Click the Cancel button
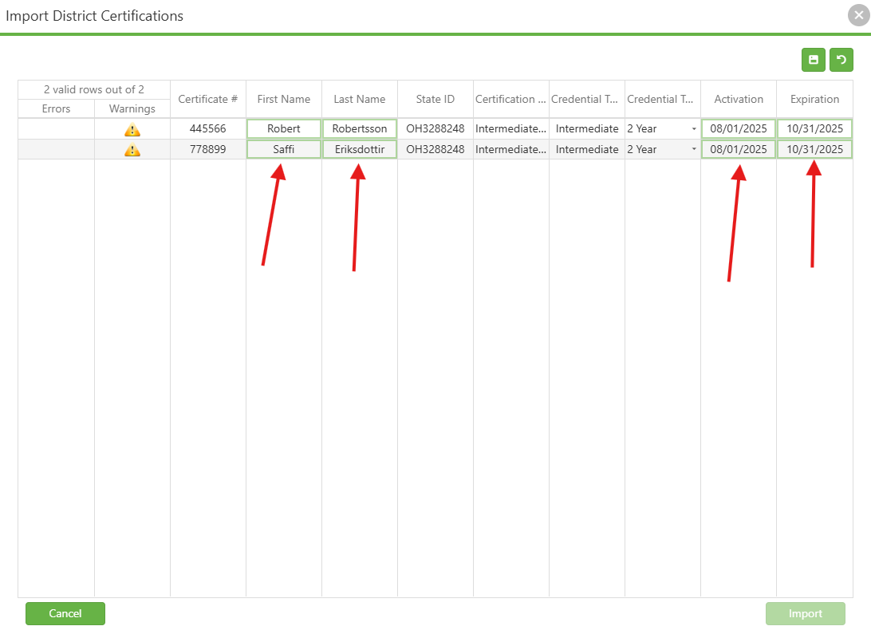Viewport: 871px width, 630px height. [x=65, y=613]
